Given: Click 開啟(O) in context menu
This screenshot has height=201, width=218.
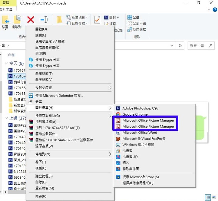Looking at the screenshot, I should 70,29.
